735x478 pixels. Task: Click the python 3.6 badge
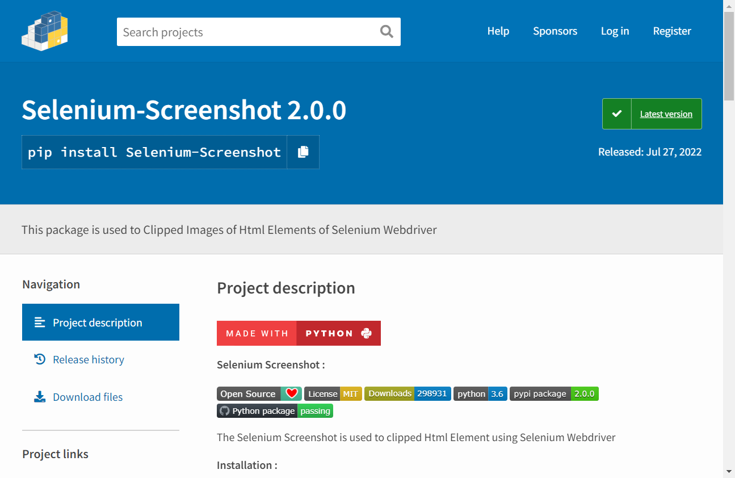[x=480, y=394]
